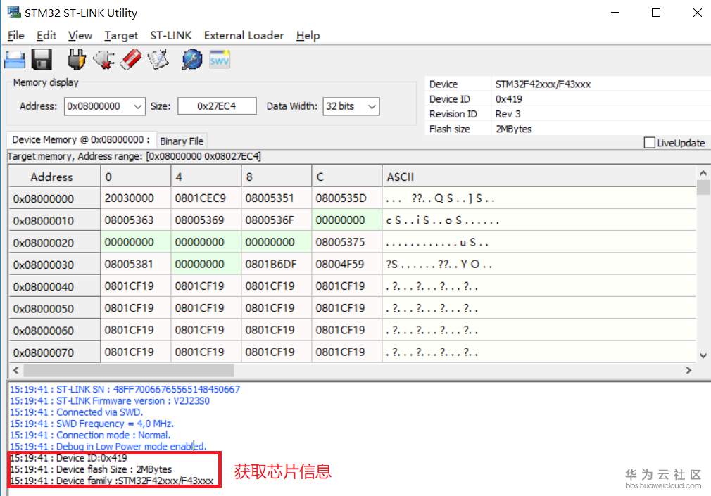Click the SWD Frequency log line
Image resolution: width=711 pixels, height=496 pixels.
coord(92,424)
